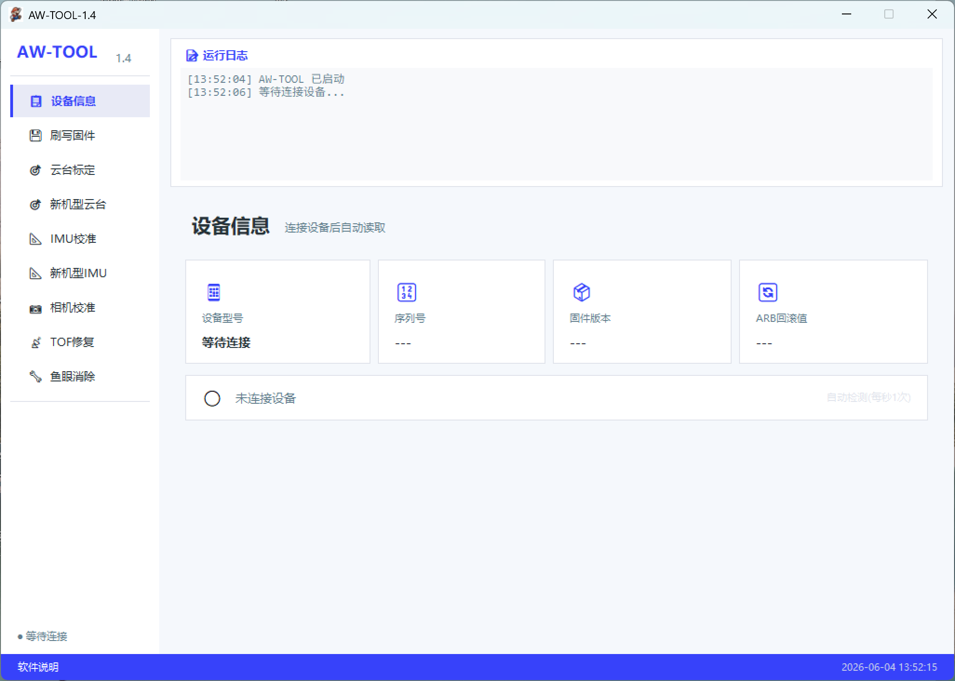Click the 设备信息 page heading

[230, 226]
